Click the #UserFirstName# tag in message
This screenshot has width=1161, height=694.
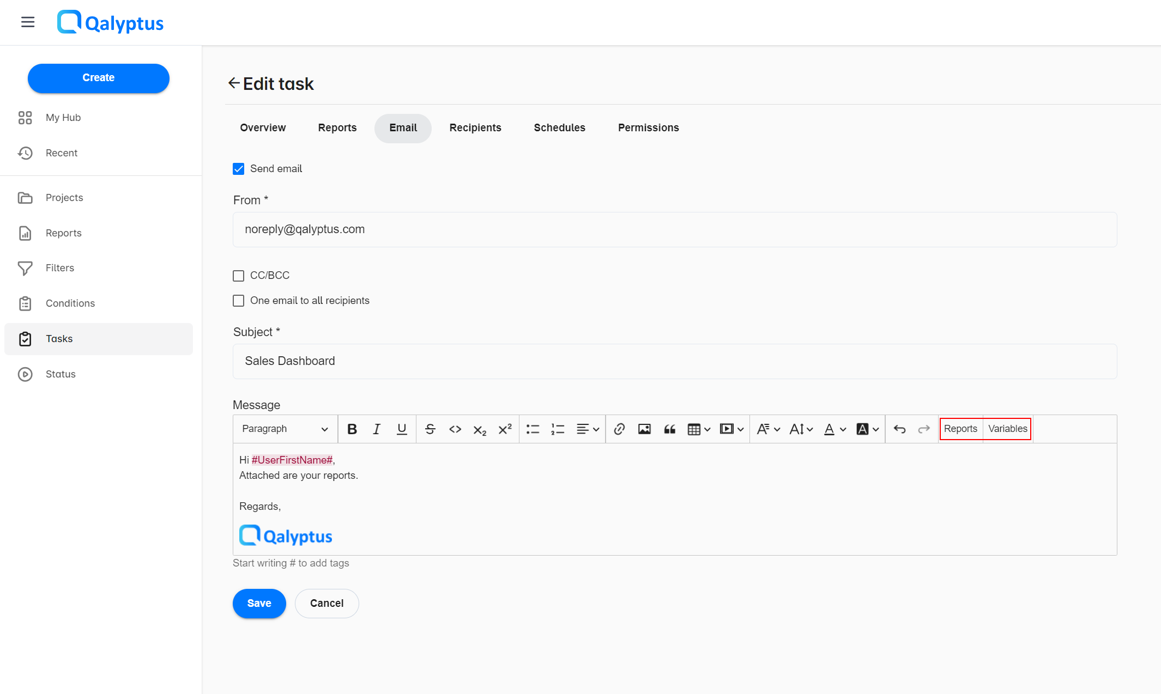click(x=292, y=460)
